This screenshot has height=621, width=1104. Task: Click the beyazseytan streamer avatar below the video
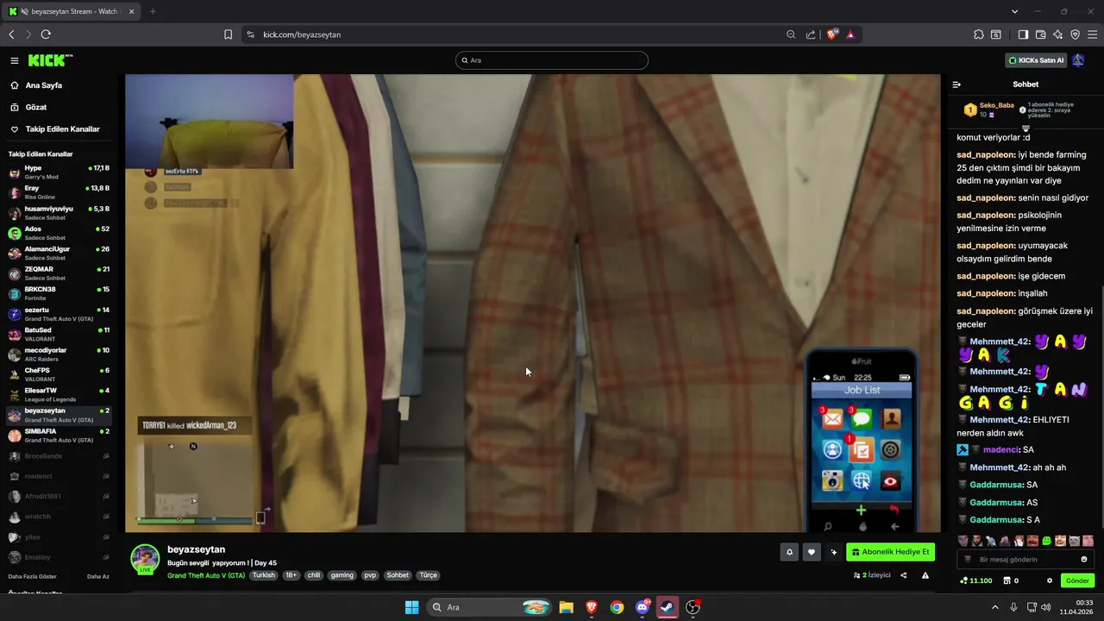click(145, 558)
